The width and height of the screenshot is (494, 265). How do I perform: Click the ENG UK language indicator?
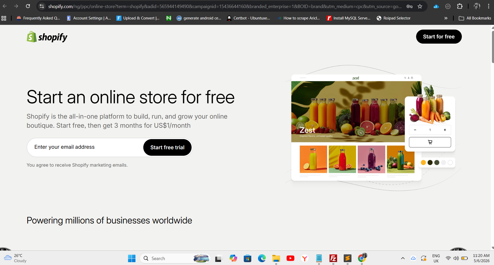pyautogui.click(x=436, y=258)
